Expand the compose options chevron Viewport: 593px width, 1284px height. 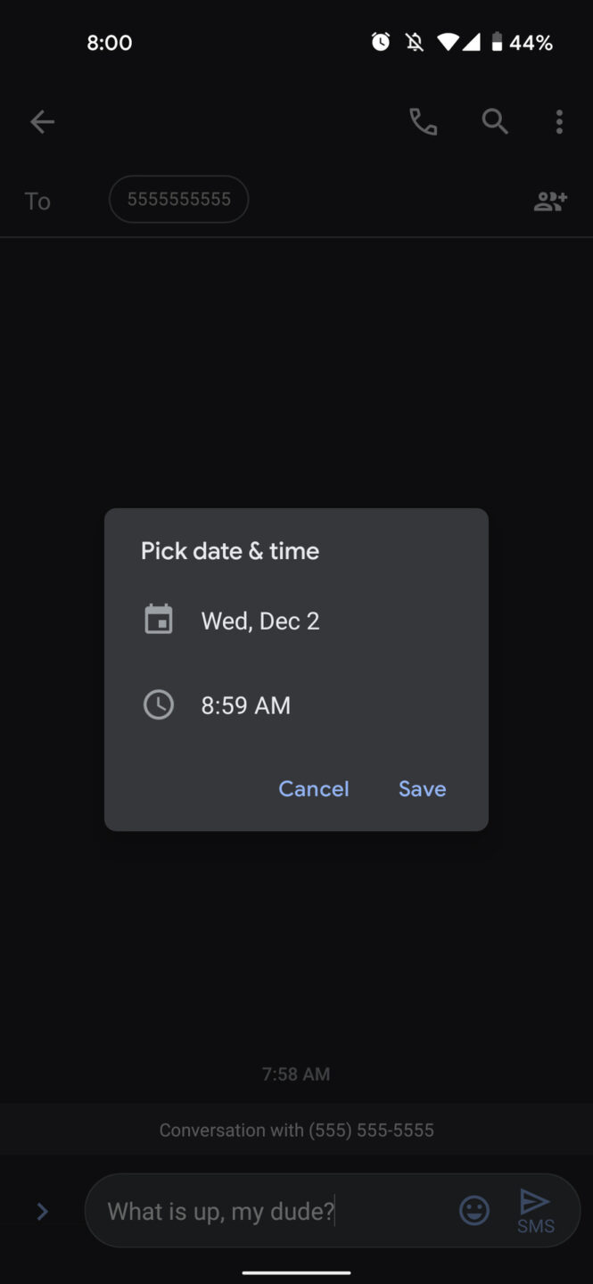pos(41,1211)
